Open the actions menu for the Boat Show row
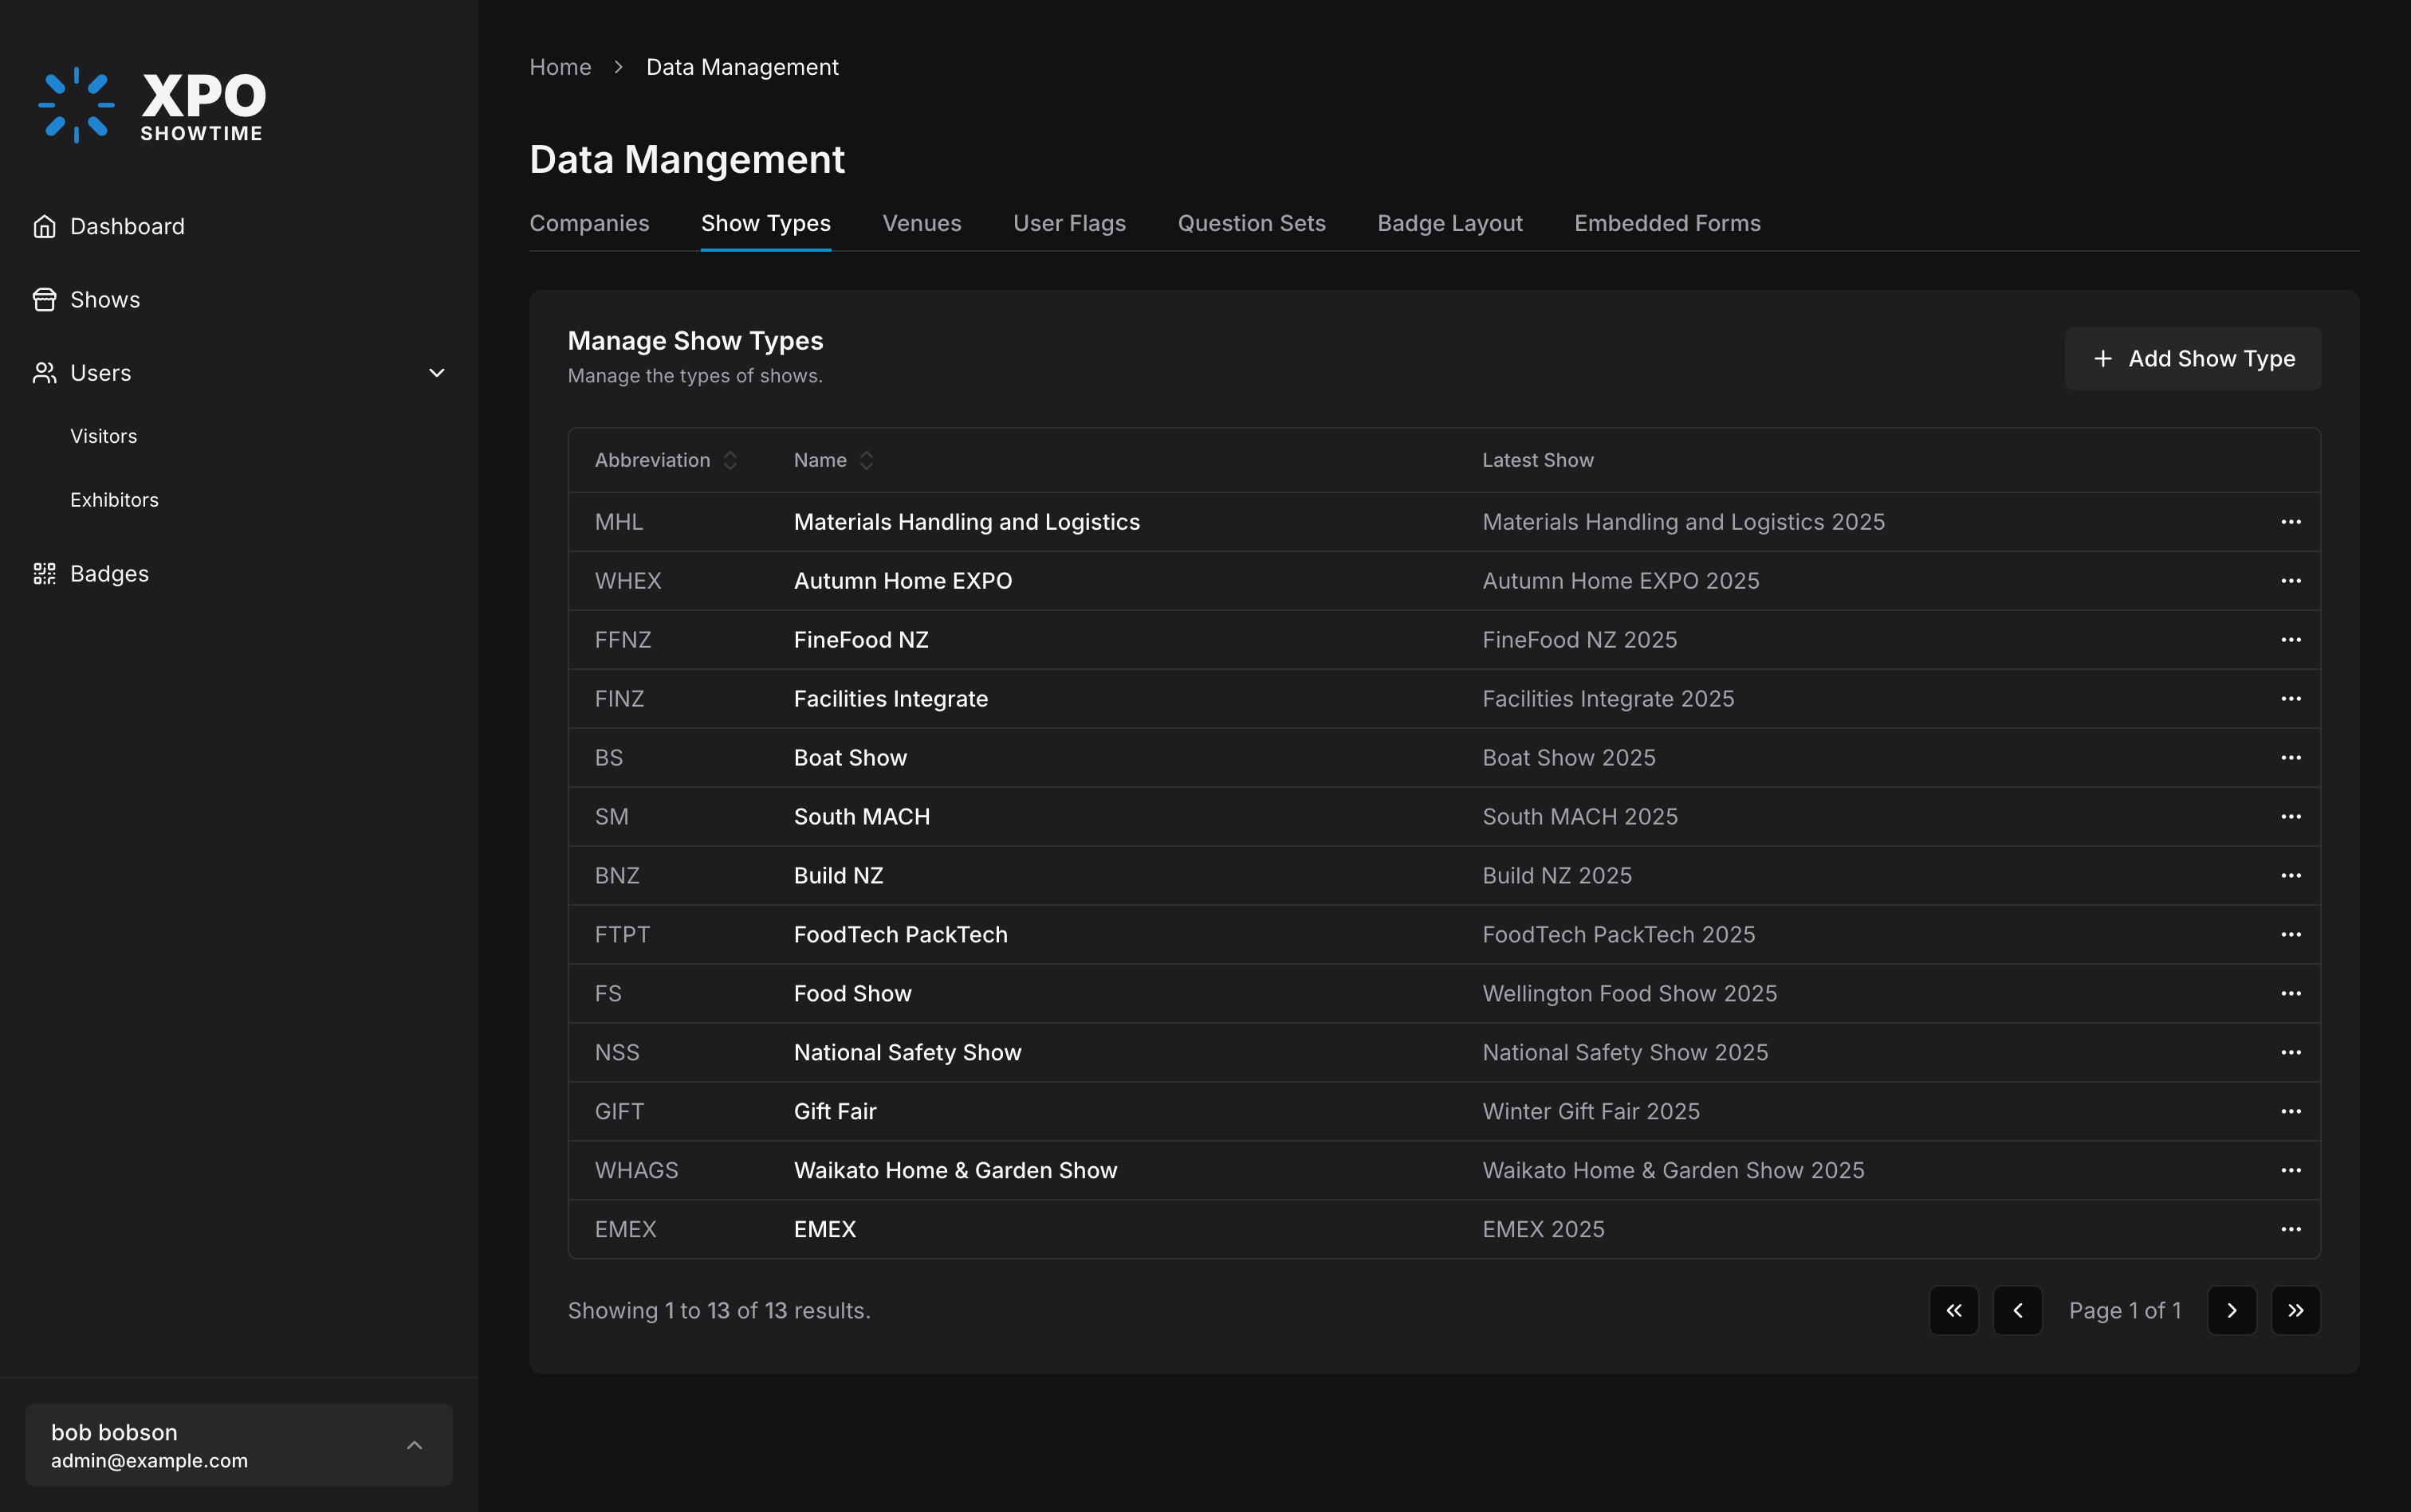Screen dimensions: 2411x1512 (x=2290, y=758)
